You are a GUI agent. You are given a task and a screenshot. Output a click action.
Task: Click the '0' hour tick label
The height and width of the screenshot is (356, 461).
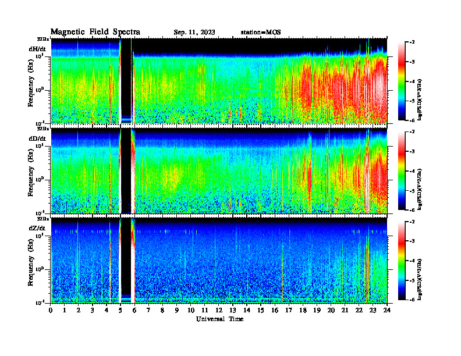click(x=51, y=311)
